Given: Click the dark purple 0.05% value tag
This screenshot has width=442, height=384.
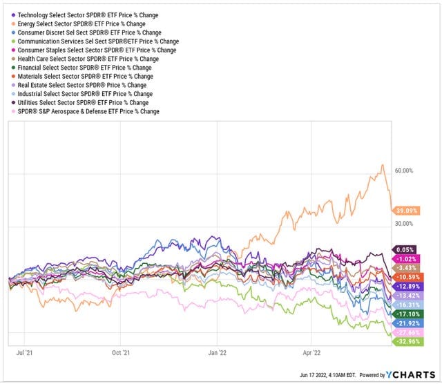Looking at the screenshot, I should coord(404,250).
